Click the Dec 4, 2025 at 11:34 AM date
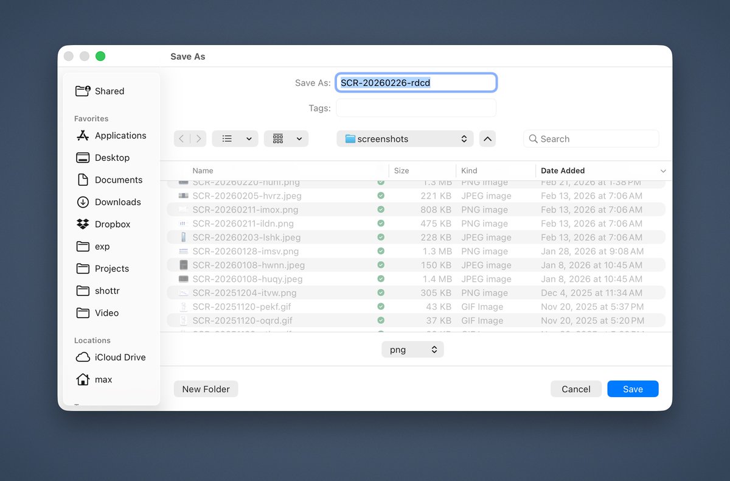The height and width of the screenshot is (481, 730). [592, 293]
